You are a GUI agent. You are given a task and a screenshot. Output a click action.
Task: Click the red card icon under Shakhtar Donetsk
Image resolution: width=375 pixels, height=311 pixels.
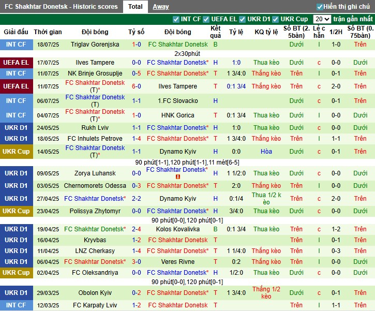(177, 176)
